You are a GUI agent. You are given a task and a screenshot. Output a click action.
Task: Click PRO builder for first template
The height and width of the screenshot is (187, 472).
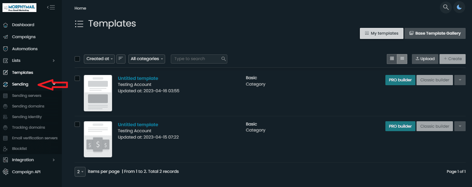click(x=400, y=80)
